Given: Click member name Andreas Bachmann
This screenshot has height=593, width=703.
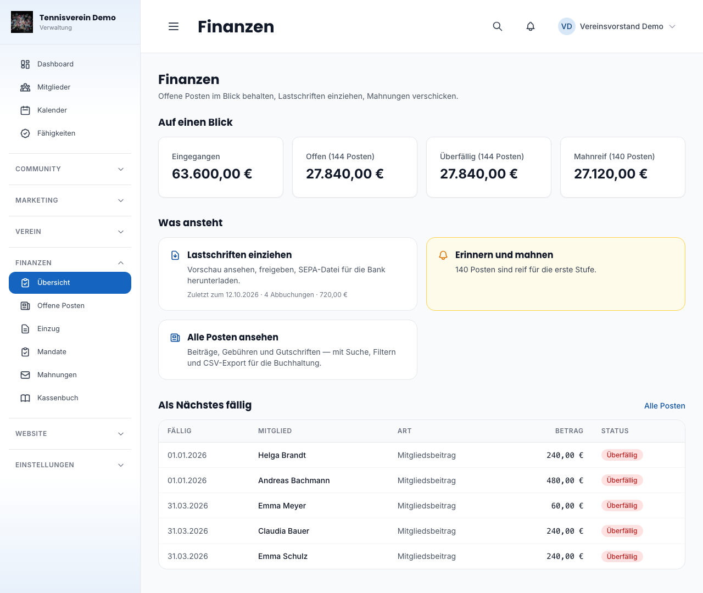Looking at the screenshot, I should [x=294, y=480].
